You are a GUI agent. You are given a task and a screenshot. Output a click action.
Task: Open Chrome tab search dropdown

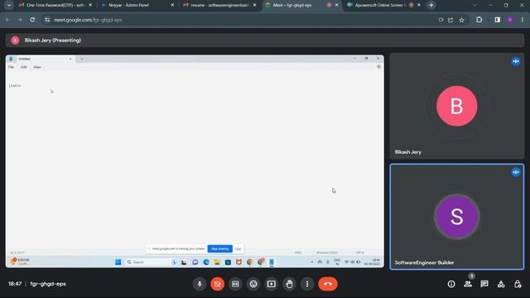(x=9, y=5)
